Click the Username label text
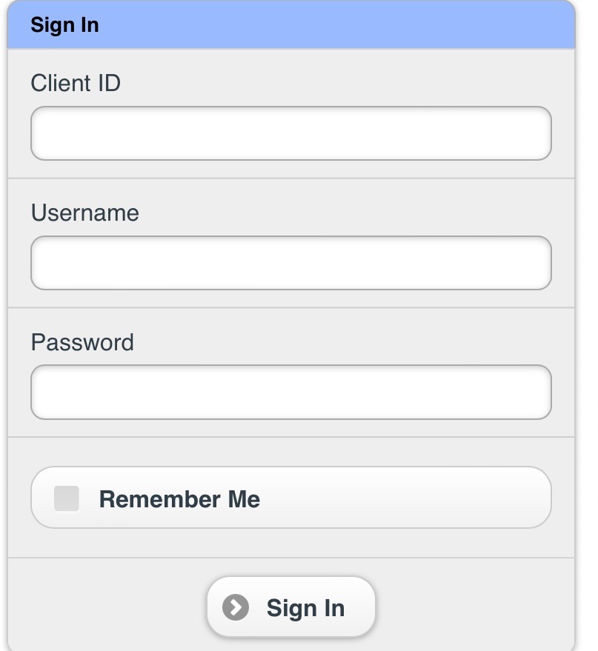The height and width of the screenshot is (651, 598). 84,213
